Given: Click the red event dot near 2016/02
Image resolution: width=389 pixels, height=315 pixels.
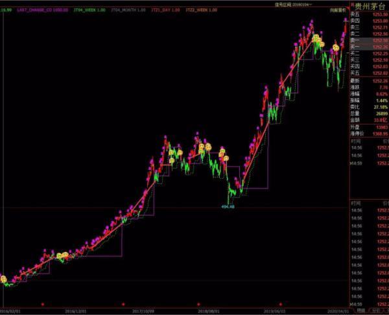Looking at the screenshot, I should click(x=43, y=303).
